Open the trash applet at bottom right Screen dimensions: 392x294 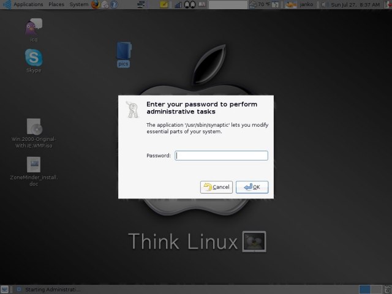[387, 290]
